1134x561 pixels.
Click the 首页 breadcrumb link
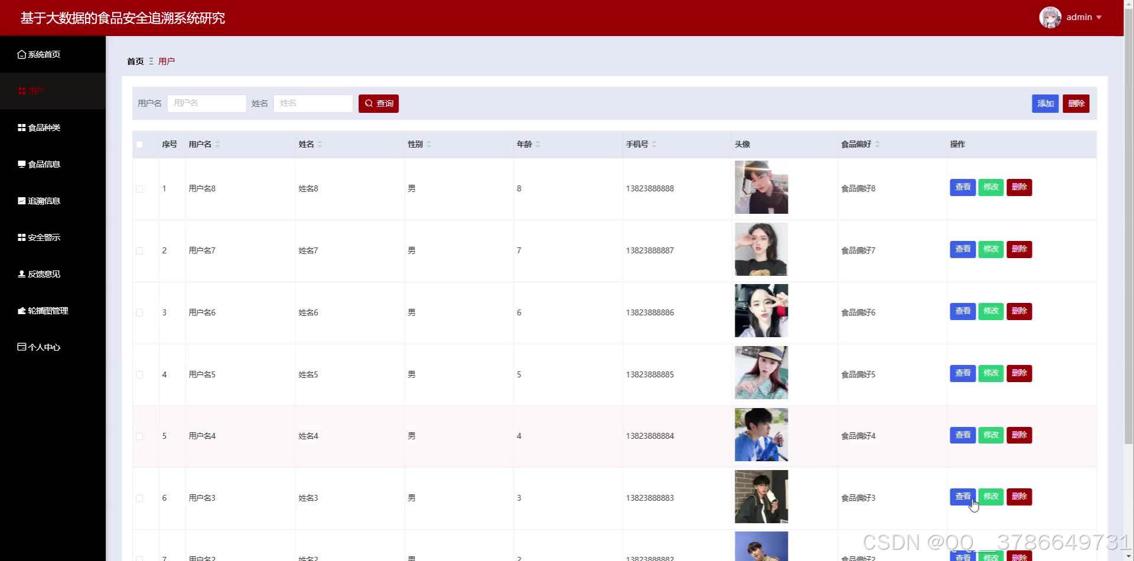[135, 61]
